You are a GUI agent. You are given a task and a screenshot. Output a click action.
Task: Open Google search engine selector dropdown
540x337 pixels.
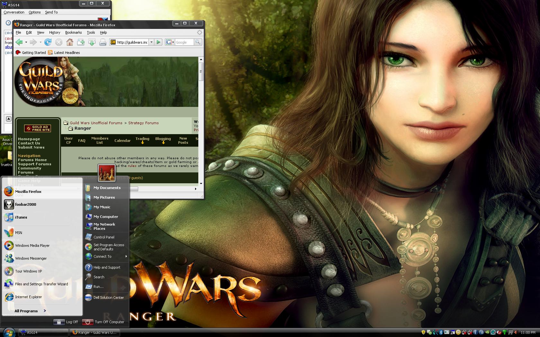pyautogui.click(x=170, y=42)
